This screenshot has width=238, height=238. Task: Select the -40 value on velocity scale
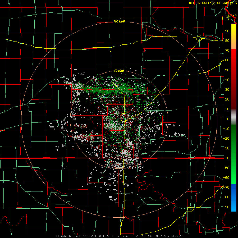pos(226,158)
